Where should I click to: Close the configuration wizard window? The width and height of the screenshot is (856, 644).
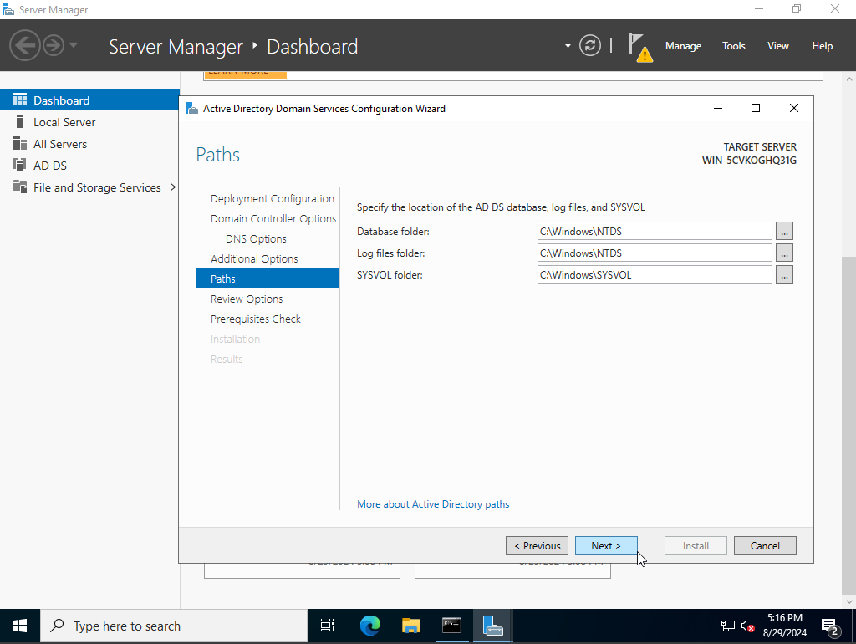tap(794, 108)
